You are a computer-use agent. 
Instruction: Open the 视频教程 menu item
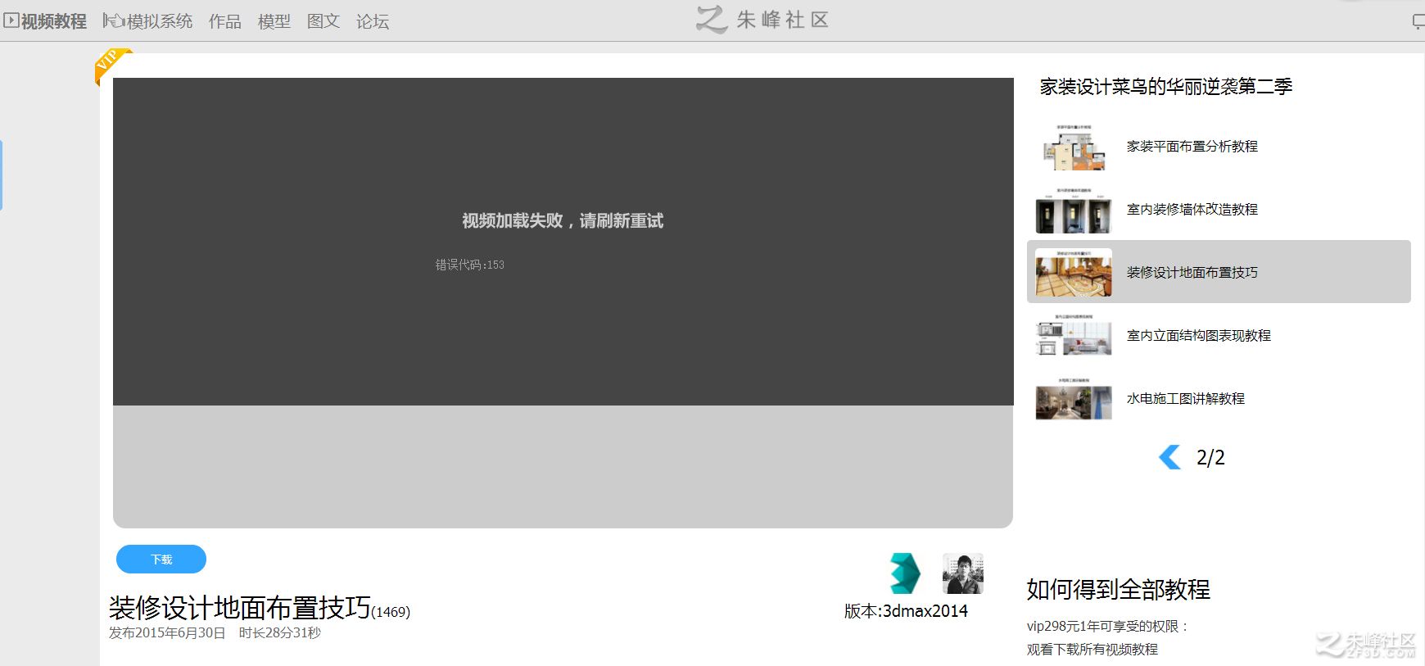click(45, 21)
